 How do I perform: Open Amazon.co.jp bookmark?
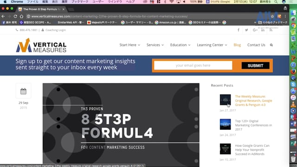coord(170,22)
